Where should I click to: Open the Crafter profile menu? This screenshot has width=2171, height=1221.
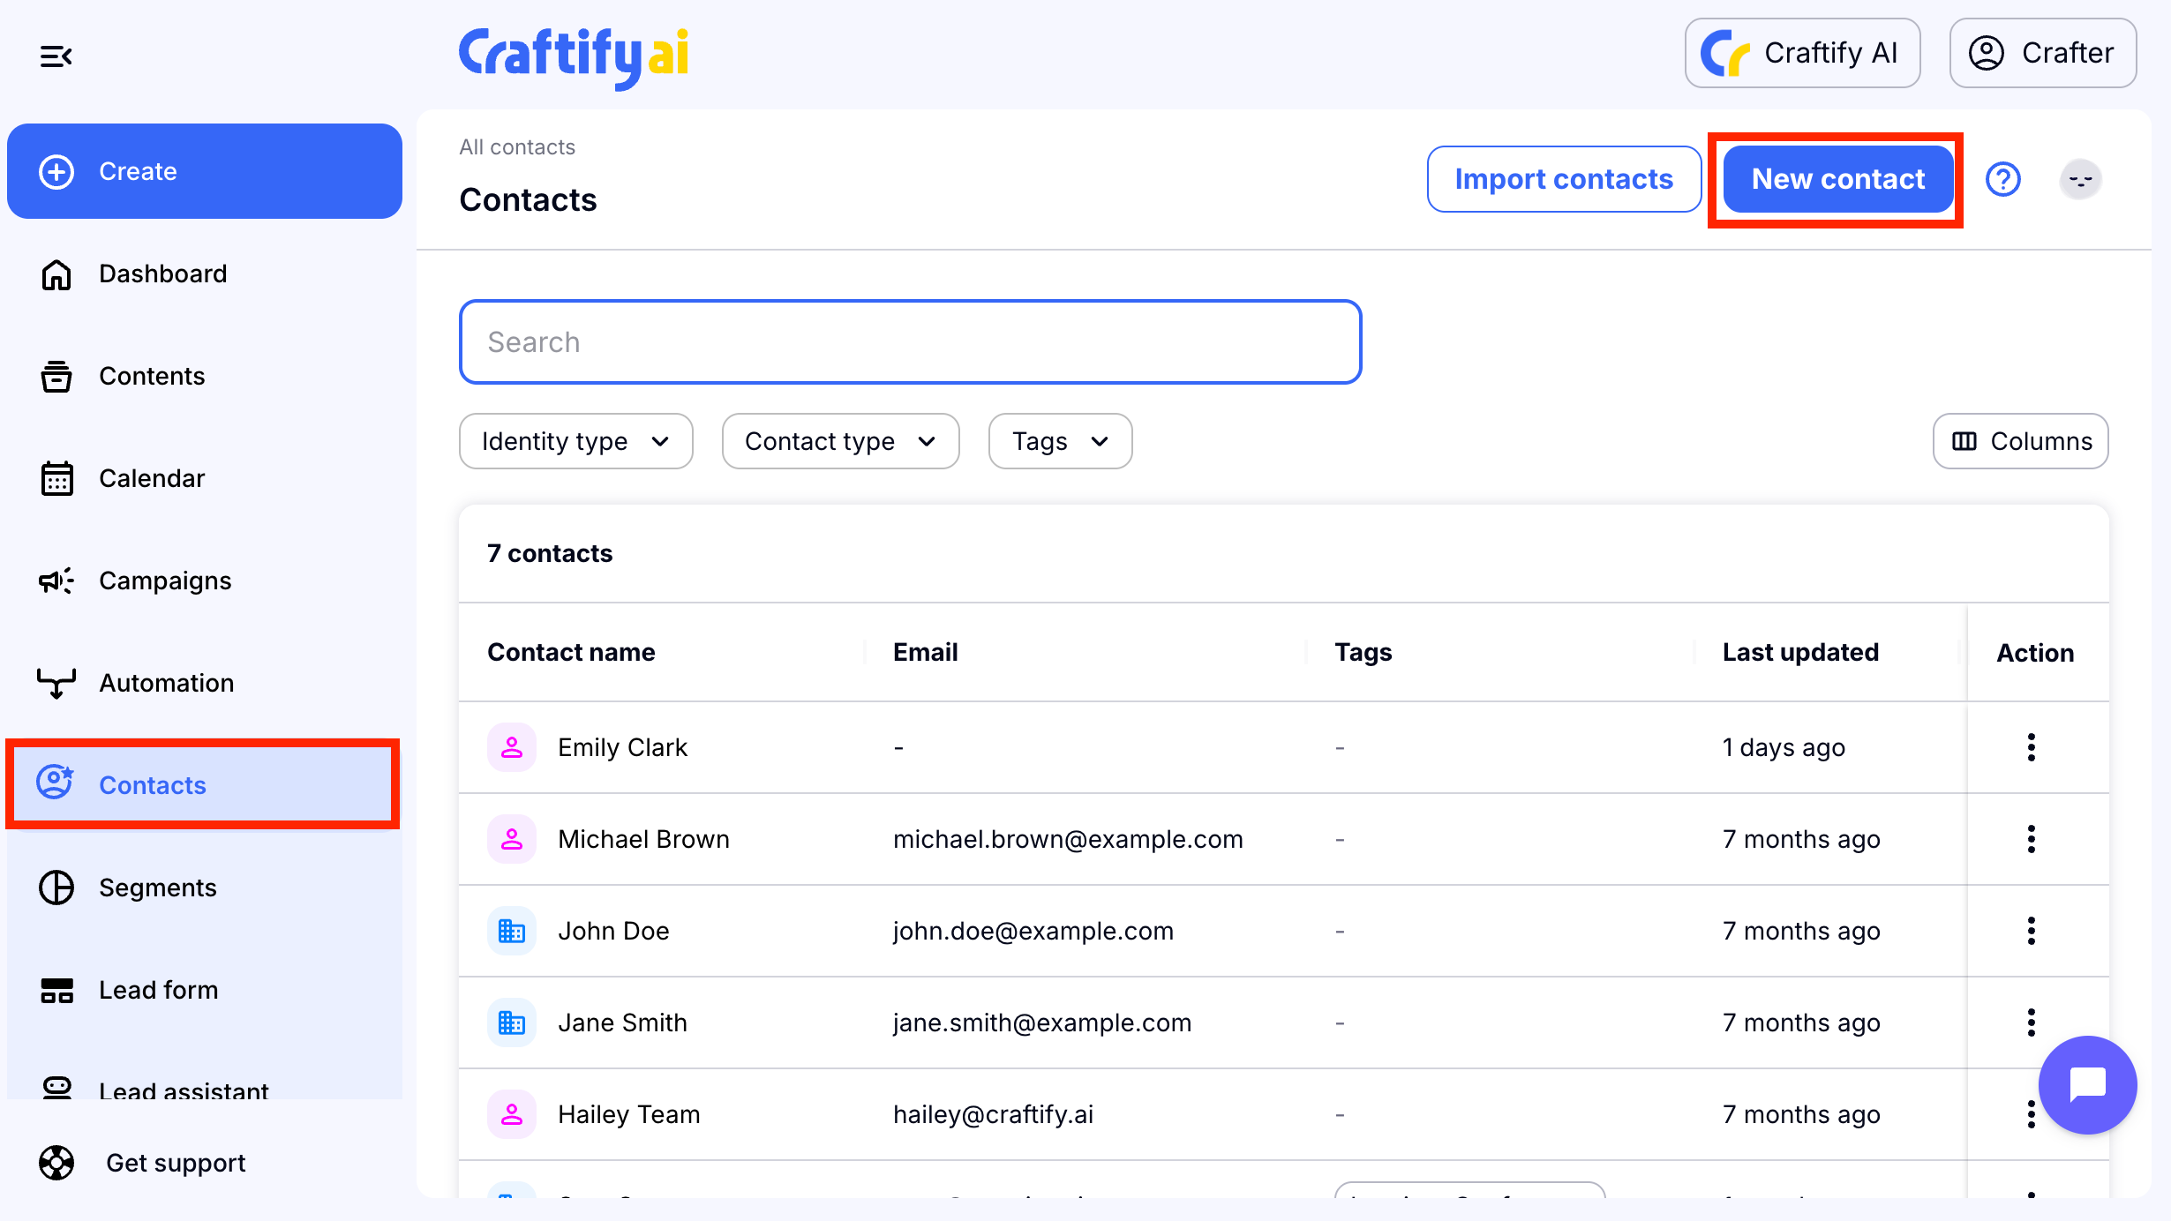pyautogui.click(x=2042, y=53)
